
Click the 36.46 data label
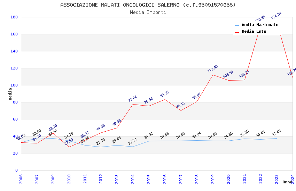tap(260, 134)
